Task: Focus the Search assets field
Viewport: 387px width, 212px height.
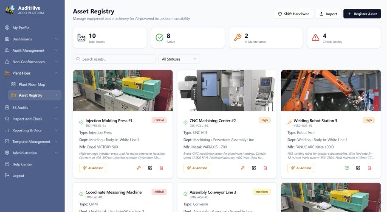Action: tap(114, 59)
